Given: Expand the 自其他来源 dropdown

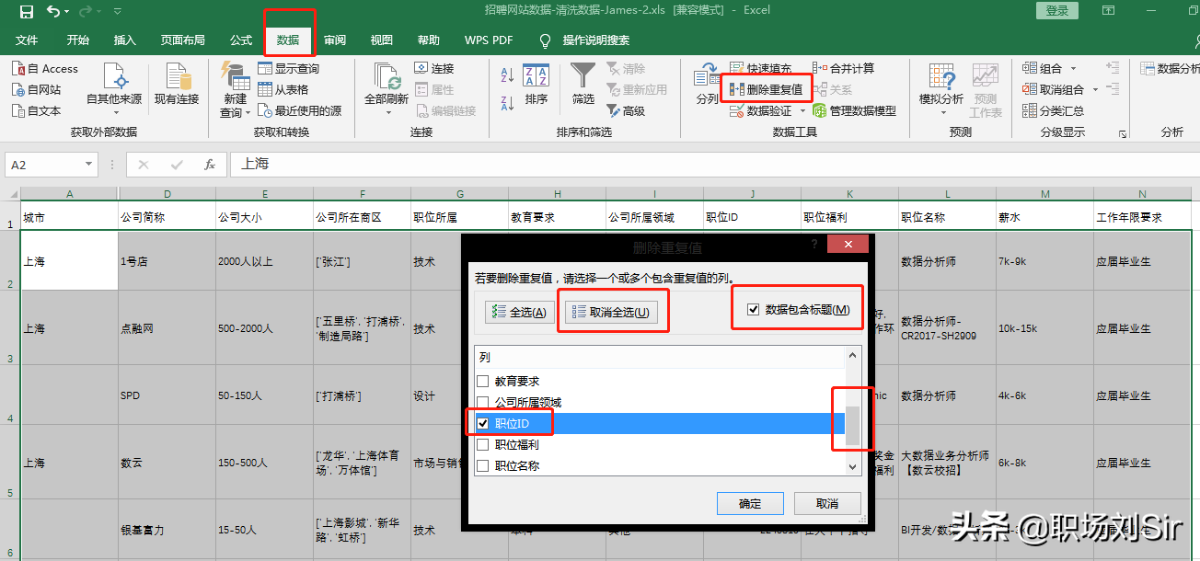Looking at the screenshot, I should pyautogui.click(x=114, y=114).
